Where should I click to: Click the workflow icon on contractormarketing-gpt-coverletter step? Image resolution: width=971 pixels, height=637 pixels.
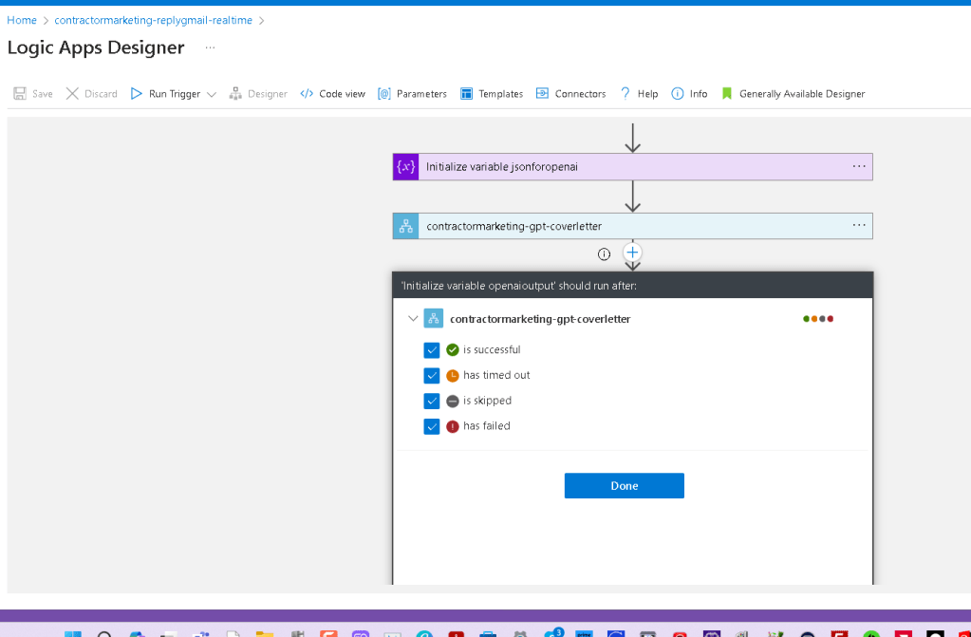[x=405, y=226]
